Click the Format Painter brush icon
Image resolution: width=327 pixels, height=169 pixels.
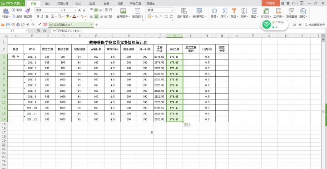click(28, 10)
